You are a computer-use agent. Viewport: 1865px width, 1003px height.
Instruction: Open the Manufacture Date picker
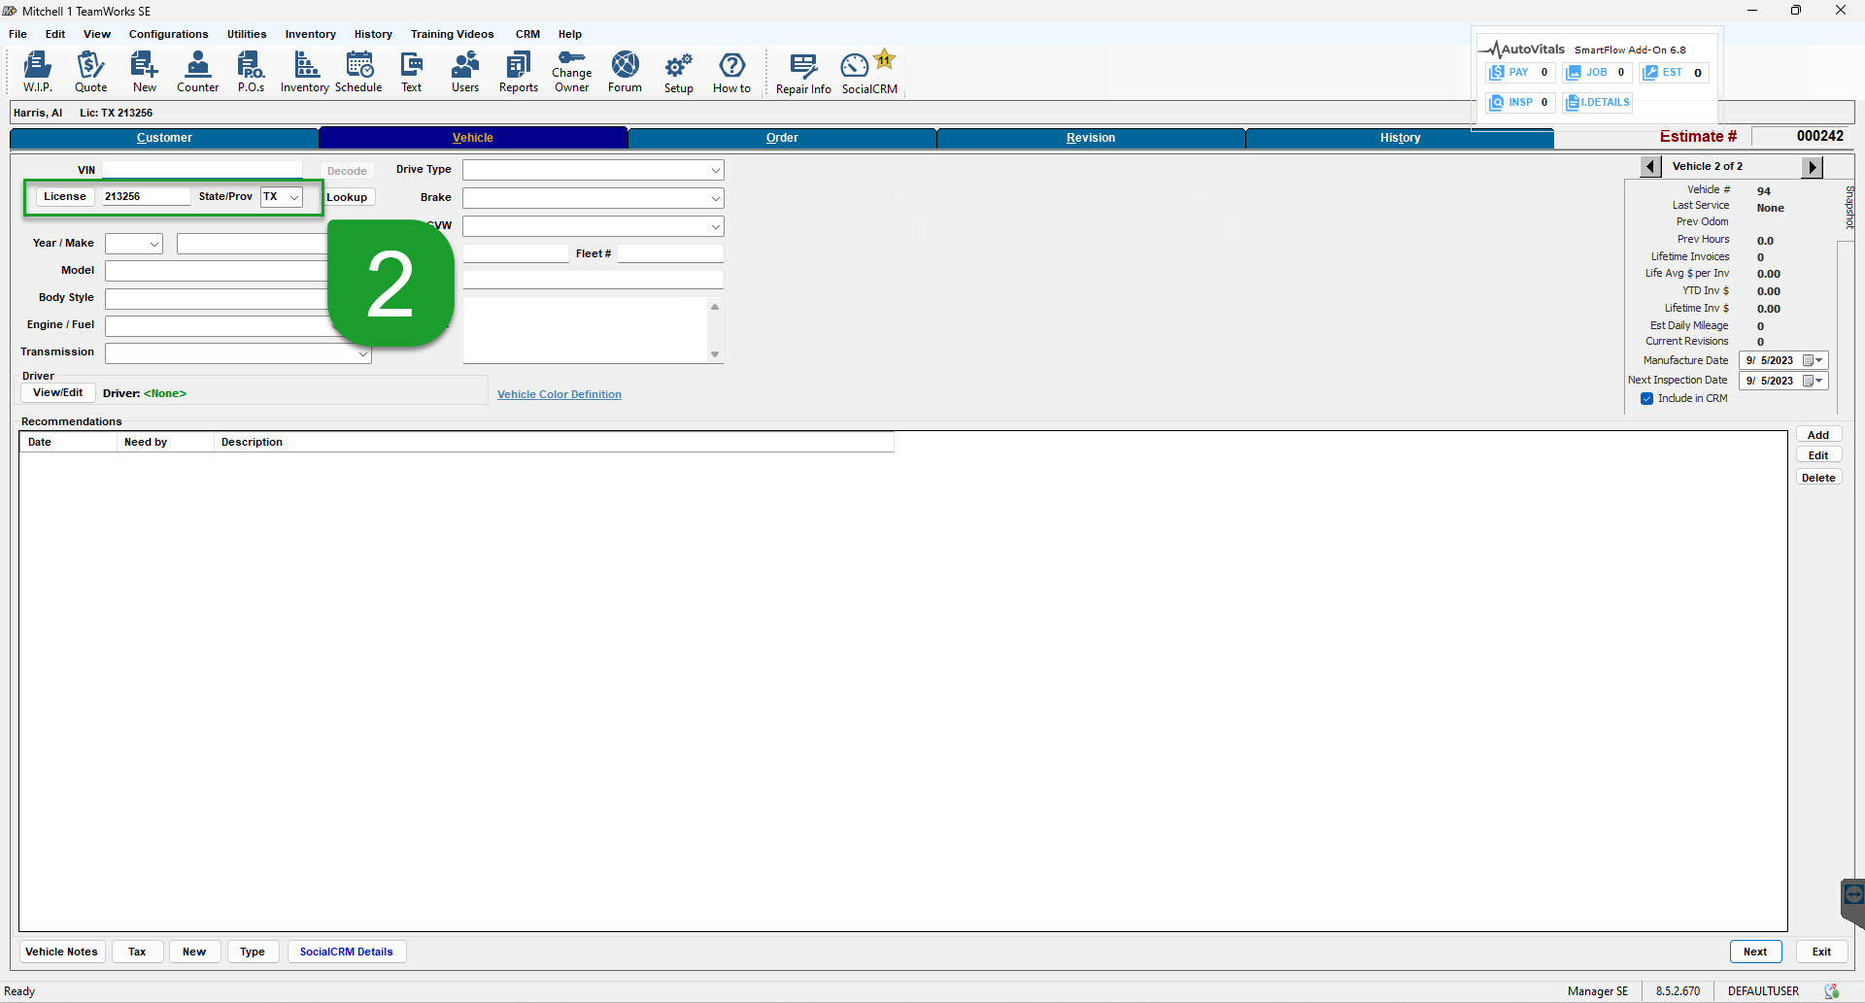click(x=1813, y=360)
